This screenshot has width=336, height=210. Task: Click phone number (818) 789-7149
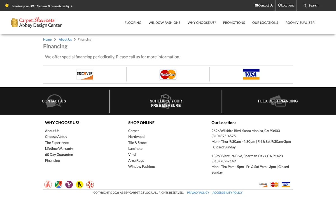[223, 161]
